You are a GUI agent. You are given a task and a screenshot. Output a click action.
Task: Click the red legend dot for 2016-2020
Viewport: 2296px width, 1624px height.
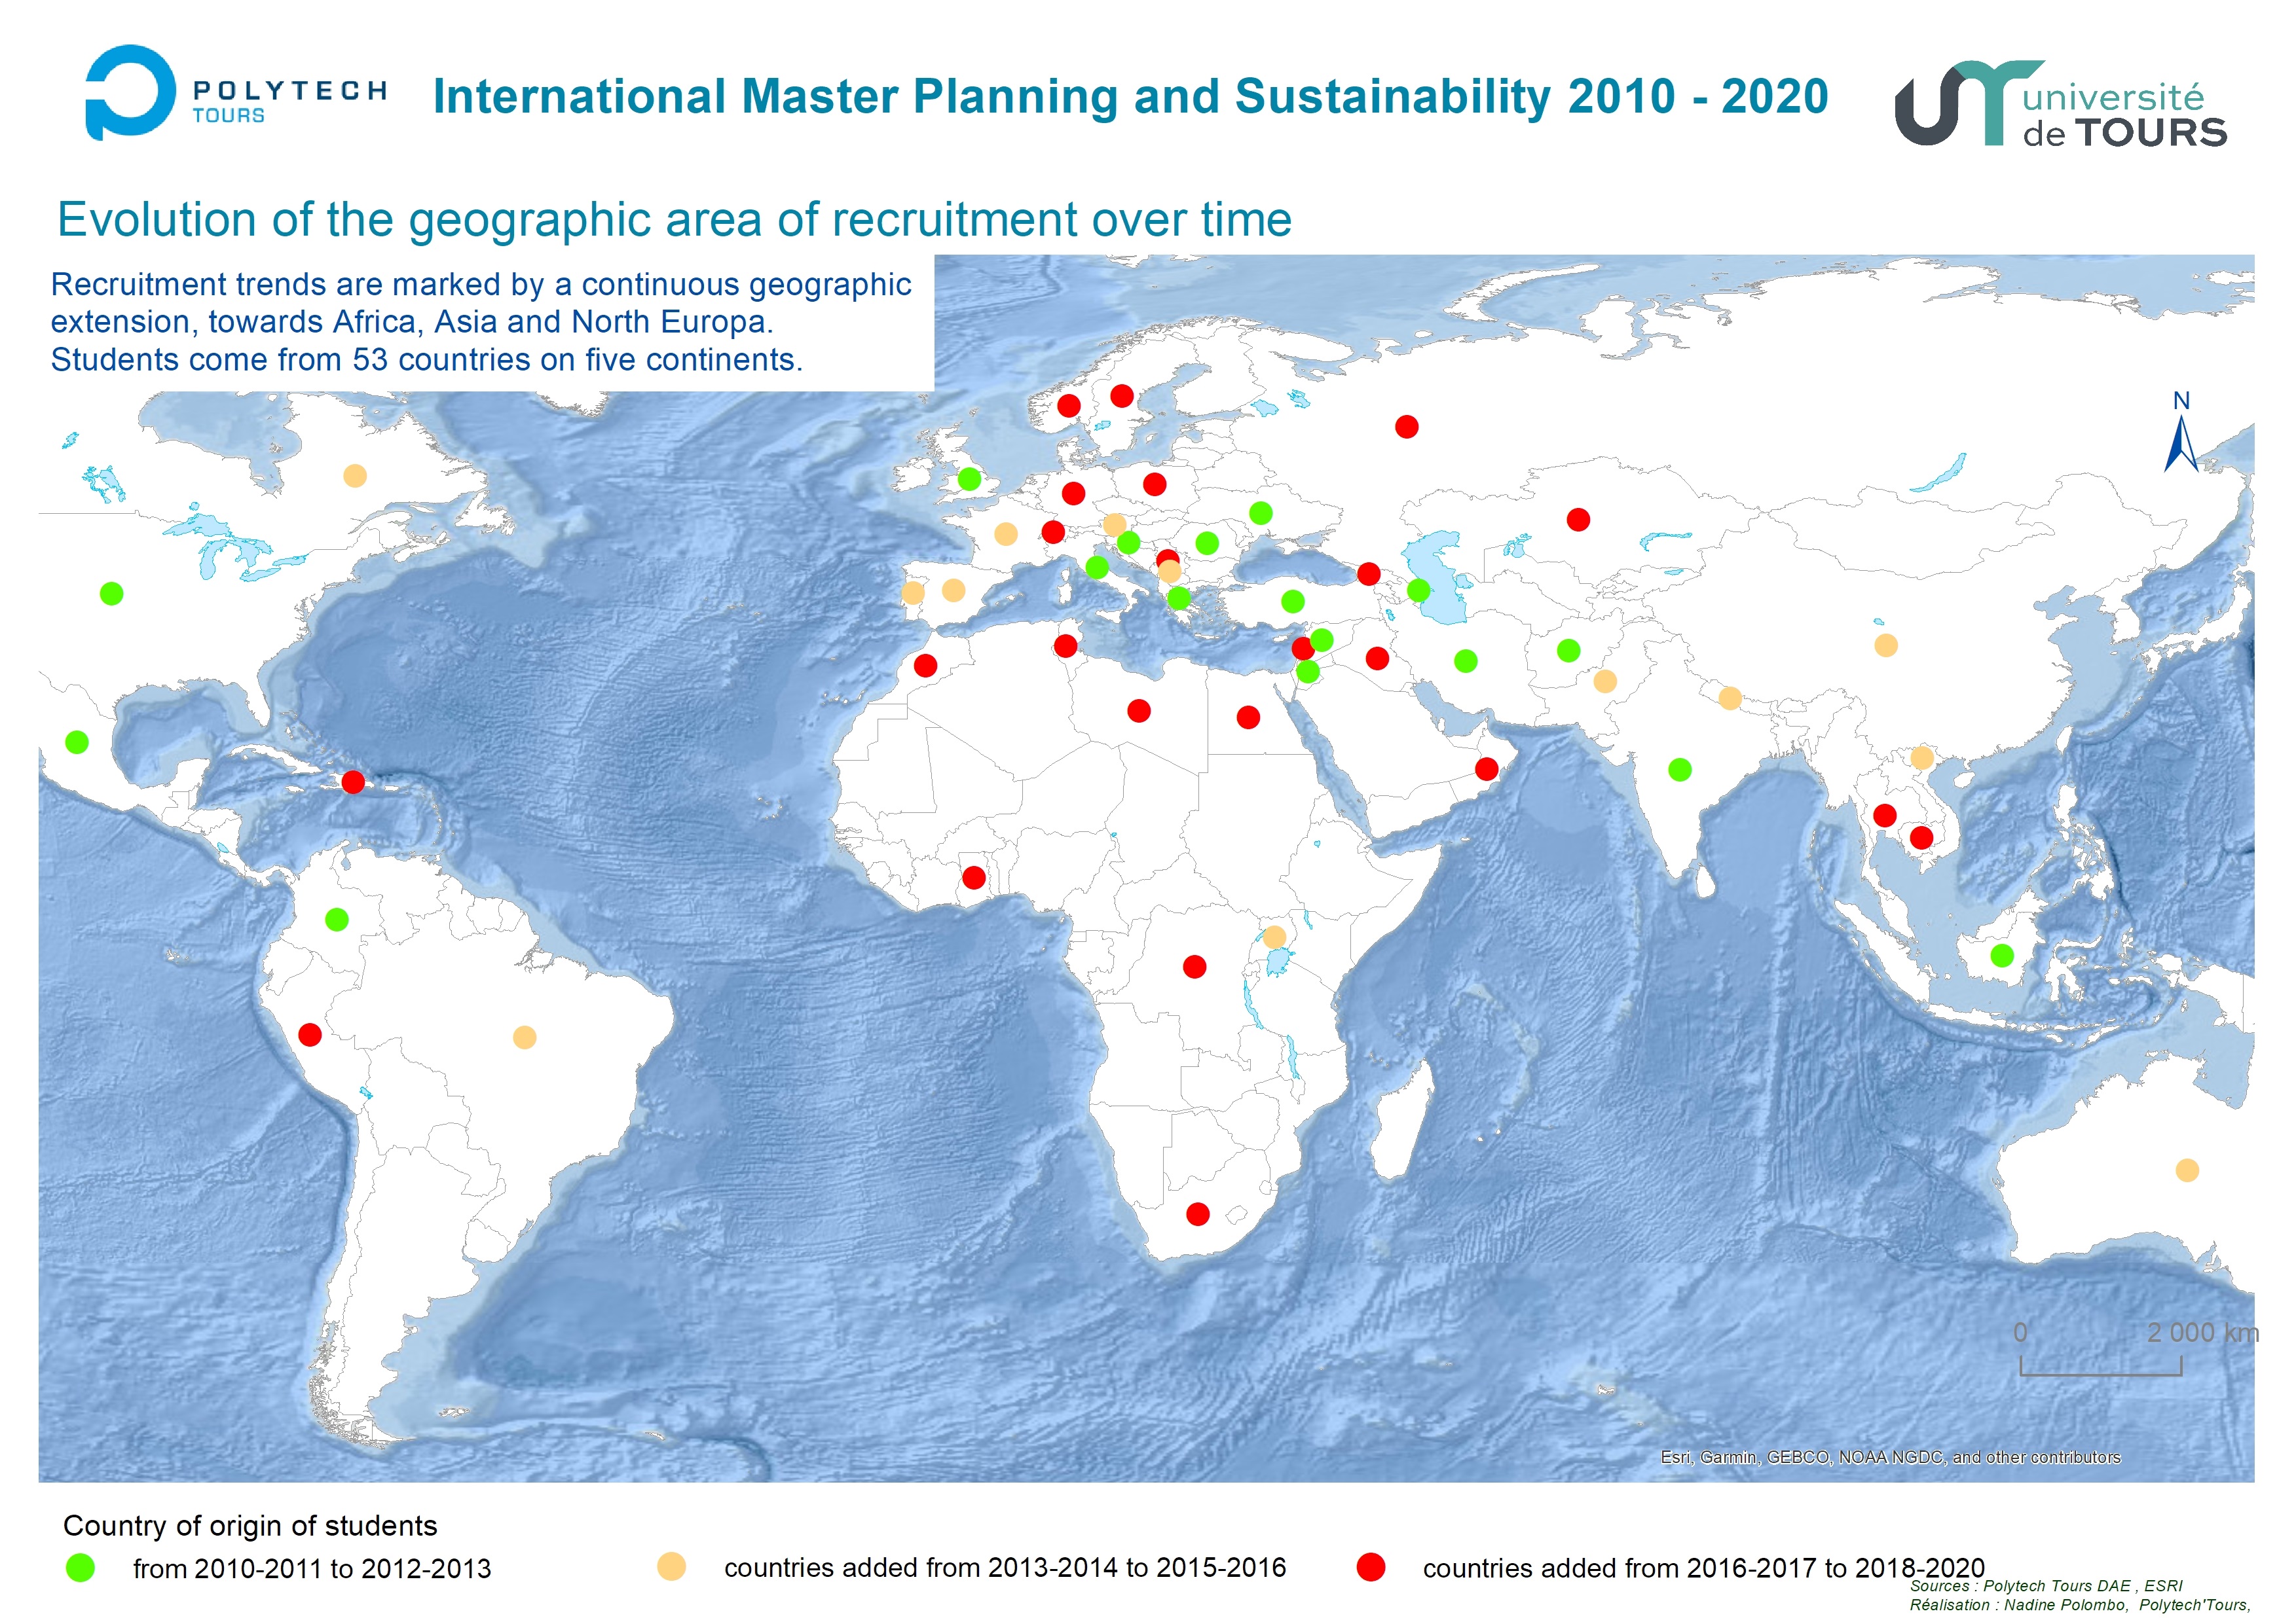(x=1371, y=1567)
